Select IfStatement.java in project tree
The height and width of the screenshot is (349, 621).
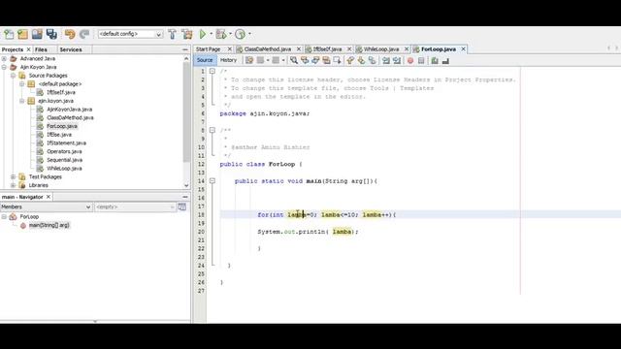click(66, 143)
